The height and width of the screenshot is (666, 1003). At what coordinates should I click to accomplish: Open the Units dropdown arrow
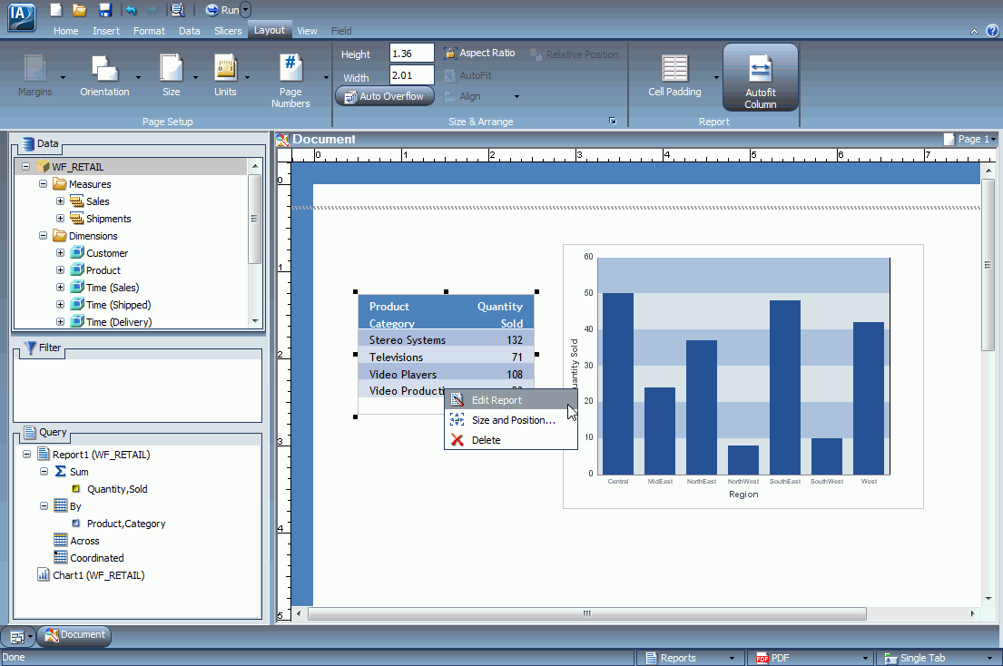248,77
